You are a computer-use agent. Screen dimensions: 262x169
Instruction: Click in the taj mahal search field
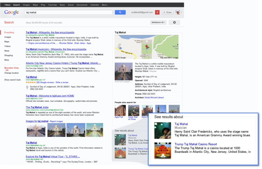click(x=68, y=12)
